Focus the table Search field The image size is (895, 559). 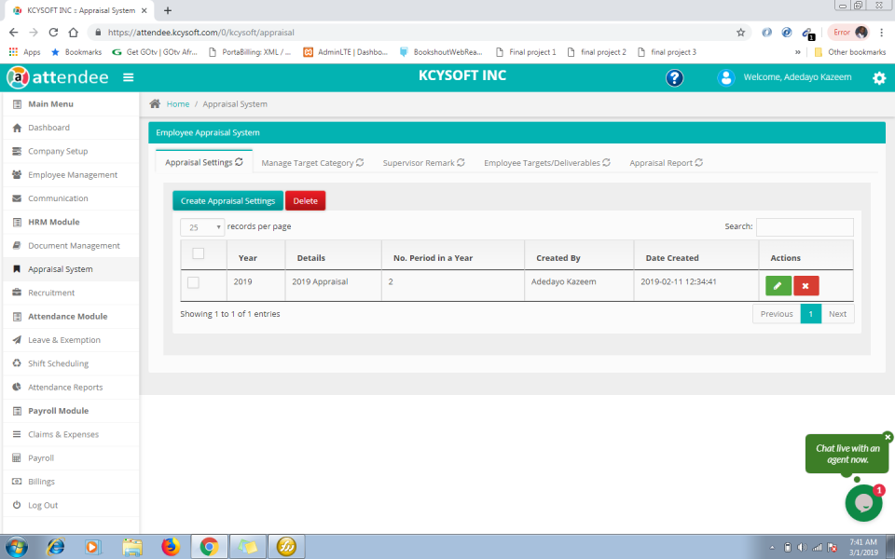click(x=805, y=227)
